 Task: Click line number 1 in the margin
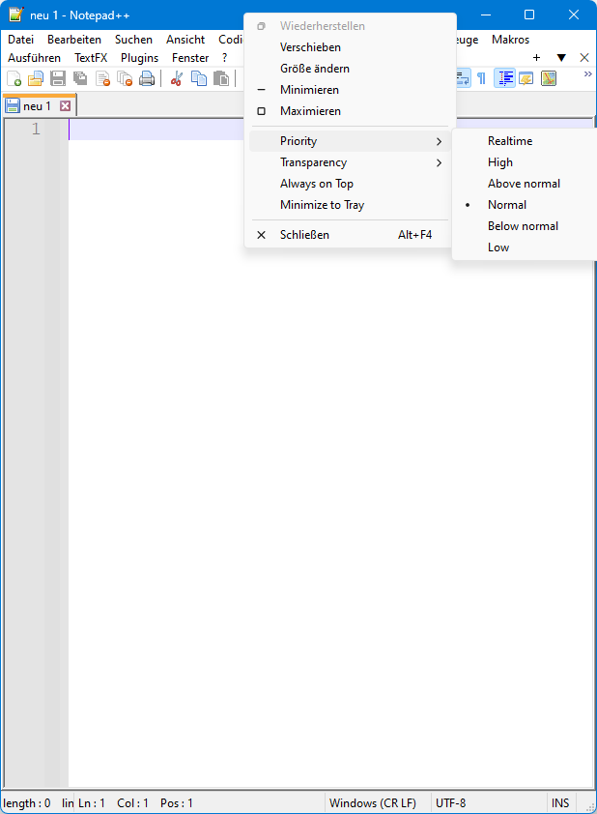pyautogui.click(x=36, y=129)
